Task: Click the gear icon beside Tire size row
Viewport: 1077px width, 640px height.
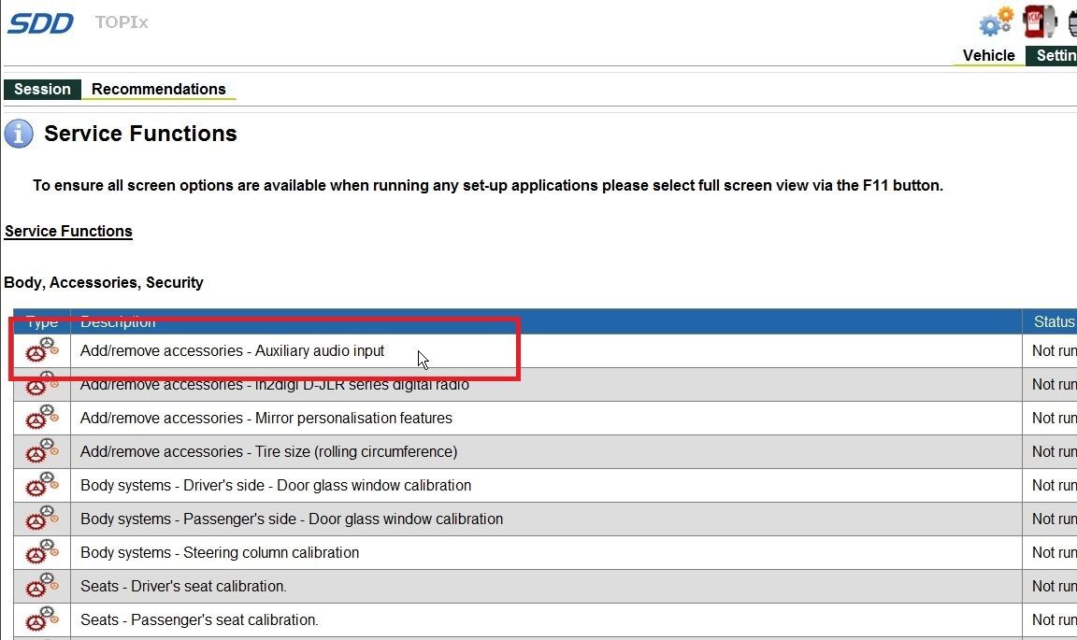Action: (x=42, y=451)
